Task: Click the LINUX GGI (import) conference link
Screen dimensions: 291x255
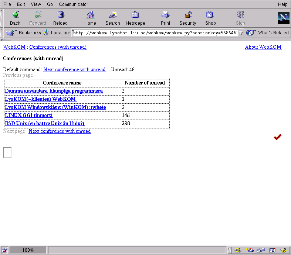Action: pos(29,116)
